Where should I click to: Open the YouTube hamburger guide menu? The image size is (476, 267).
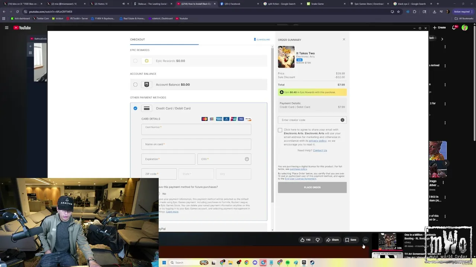click(x=6, y=28)
